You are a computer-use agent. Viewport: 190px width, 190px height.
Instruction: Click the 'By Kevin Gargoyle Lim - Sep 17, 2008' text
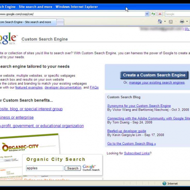click(136, 135)
